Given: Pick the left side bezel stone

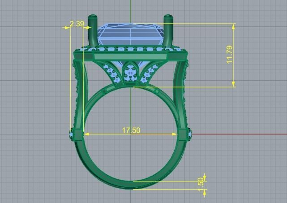Looking at the screenshot, I should point(71,135).
